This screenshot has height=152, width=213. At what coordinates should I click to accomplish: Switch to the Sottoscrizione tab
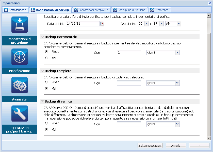pos(15,10)
